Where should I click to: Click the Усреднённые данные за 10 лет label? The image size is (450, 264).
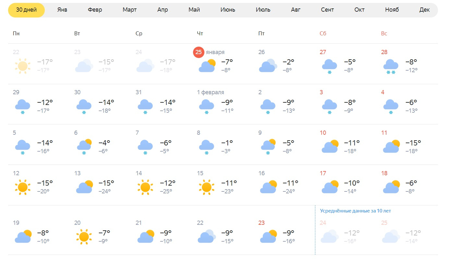coord(355,211)
